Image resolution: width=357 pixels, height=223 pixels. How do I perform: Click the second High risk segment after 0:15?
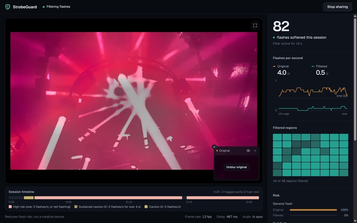(223, 198)
